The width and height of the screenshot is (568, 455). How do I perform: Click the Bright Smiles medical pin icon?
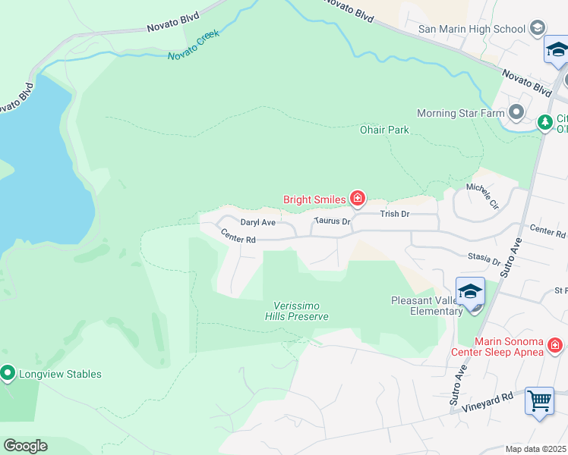(x=358, y=198)
